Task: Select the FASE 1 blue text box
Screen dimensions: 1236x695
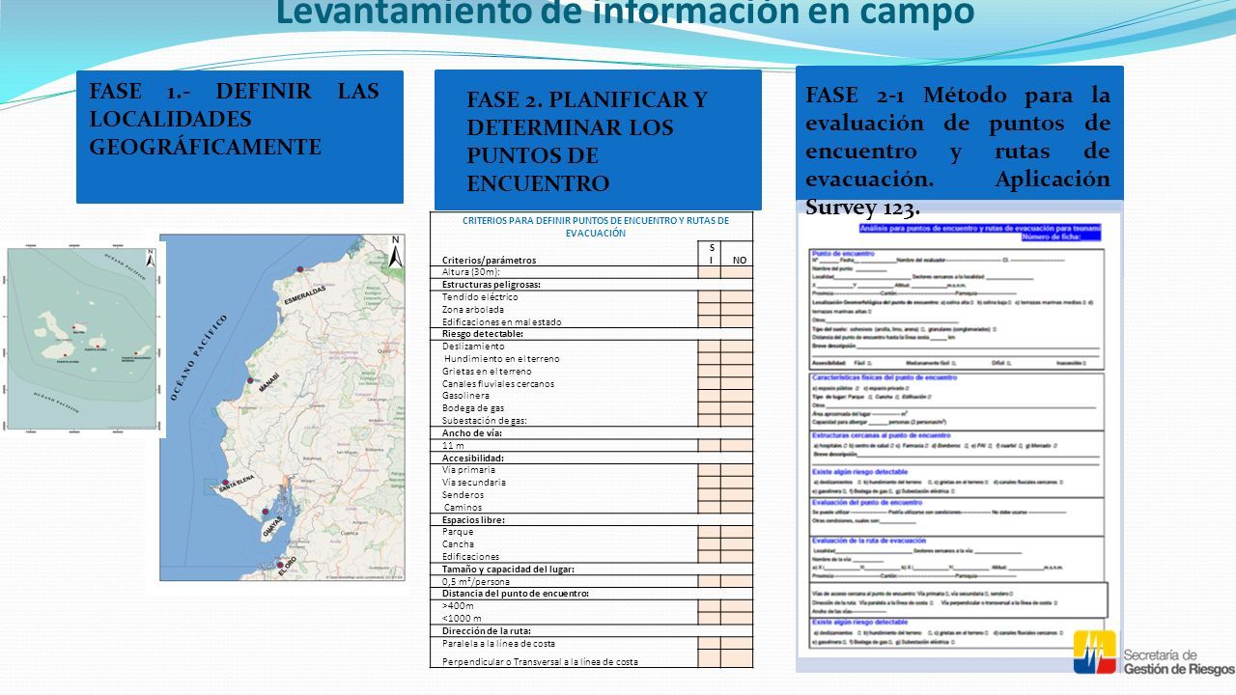Action: (239, 136)
